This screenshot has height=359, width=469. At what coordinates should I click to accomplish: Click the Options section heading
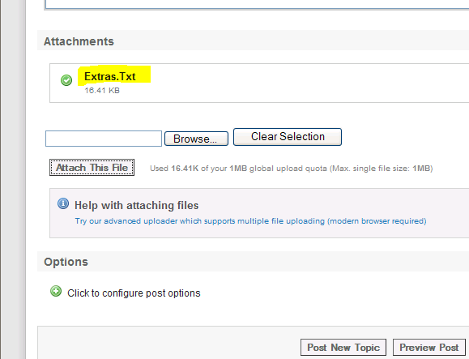[66, 262]
